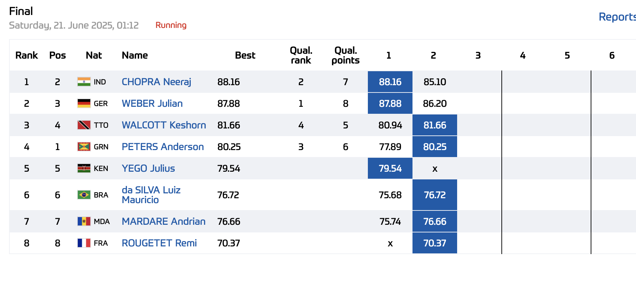Open the Reports link
This screenshot has height=282, width=636.
[616, 17]
